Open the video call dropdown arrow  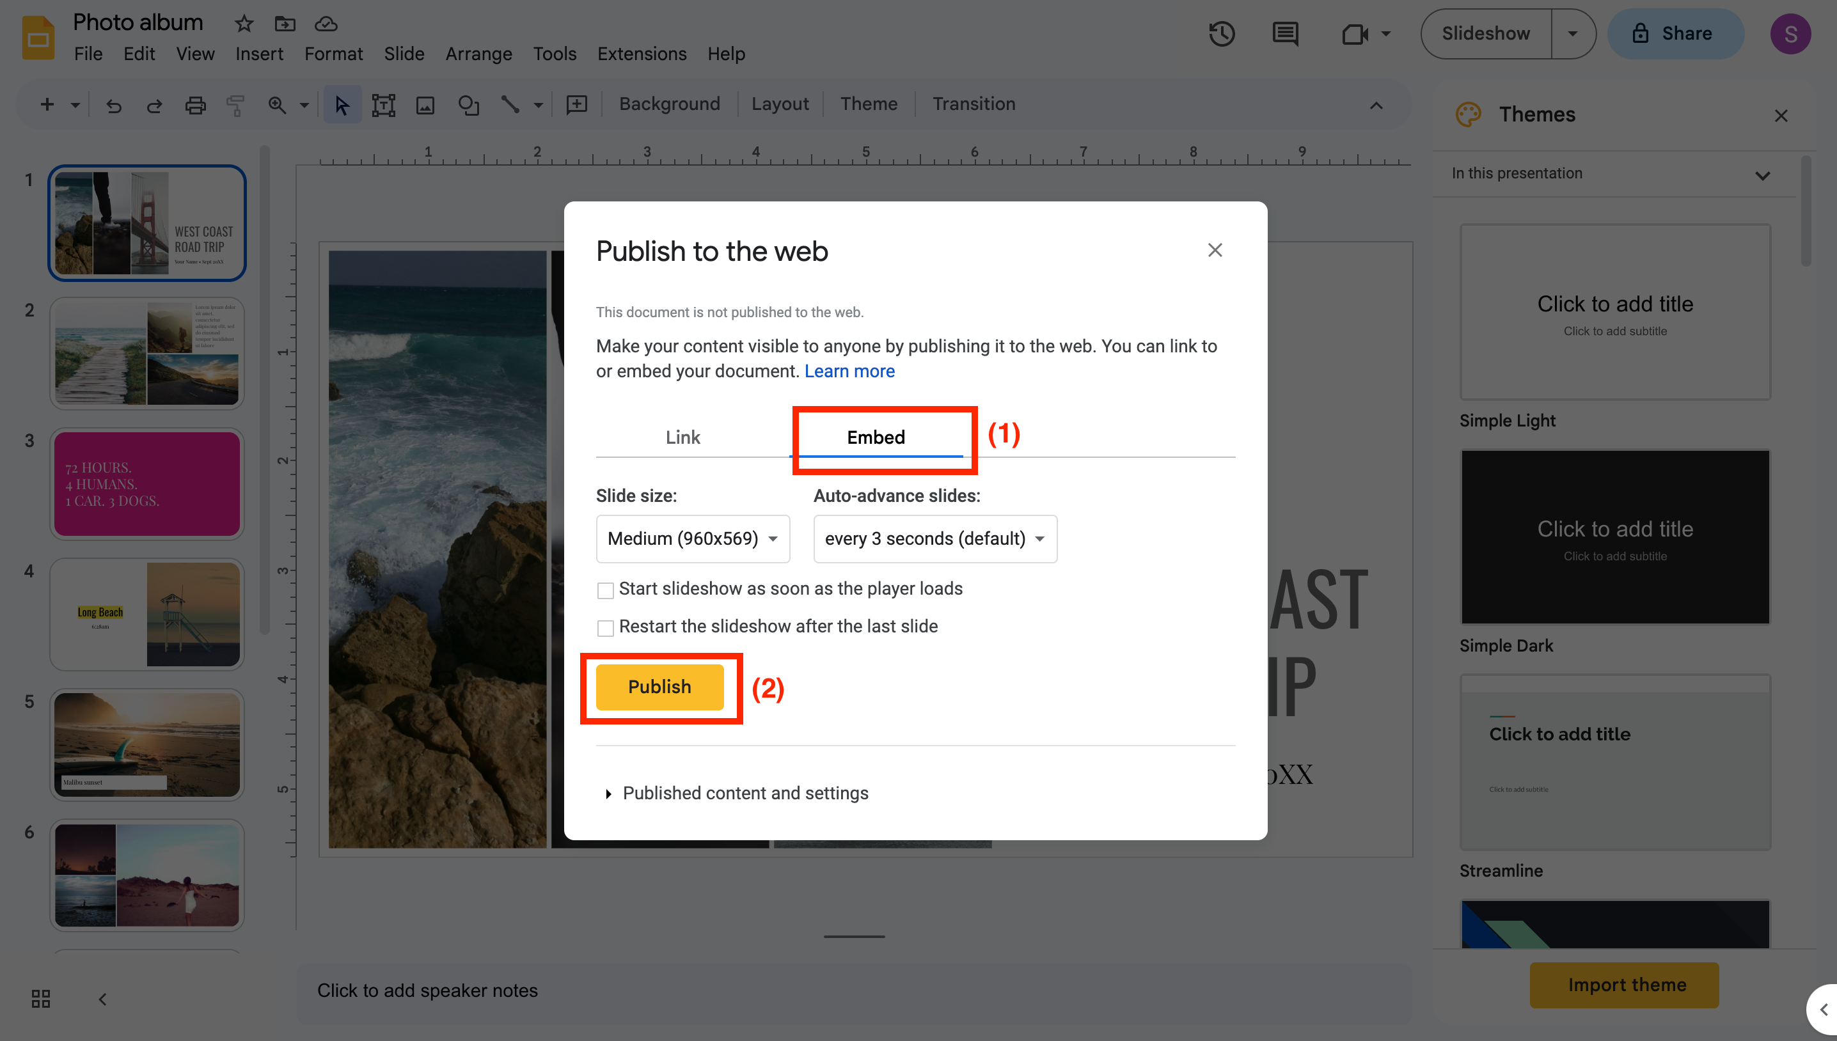pyautogui.click(x=1385, y=34)
